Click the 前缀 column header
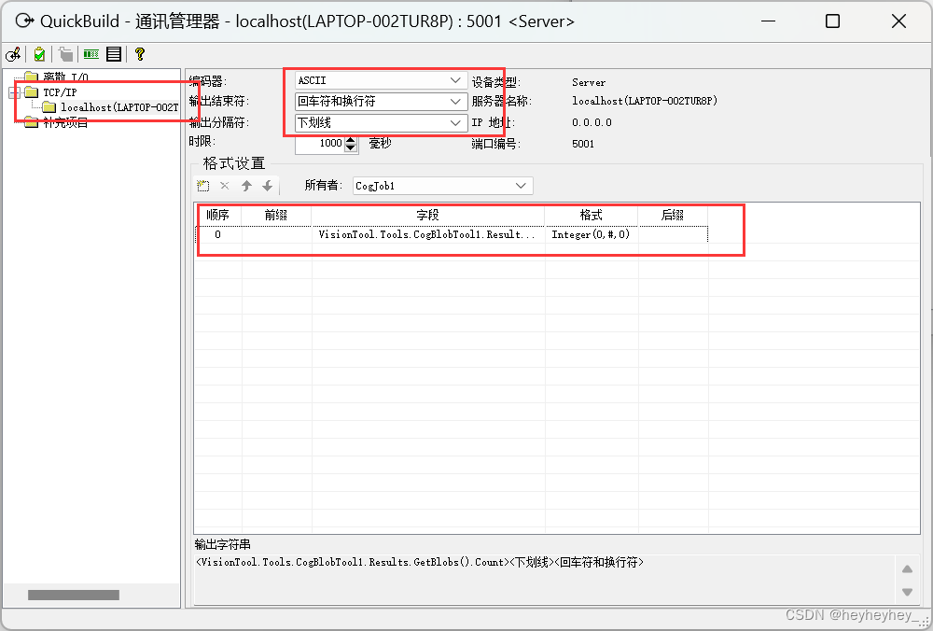Viewport: 933px width, 631px height. coord(276,215)
